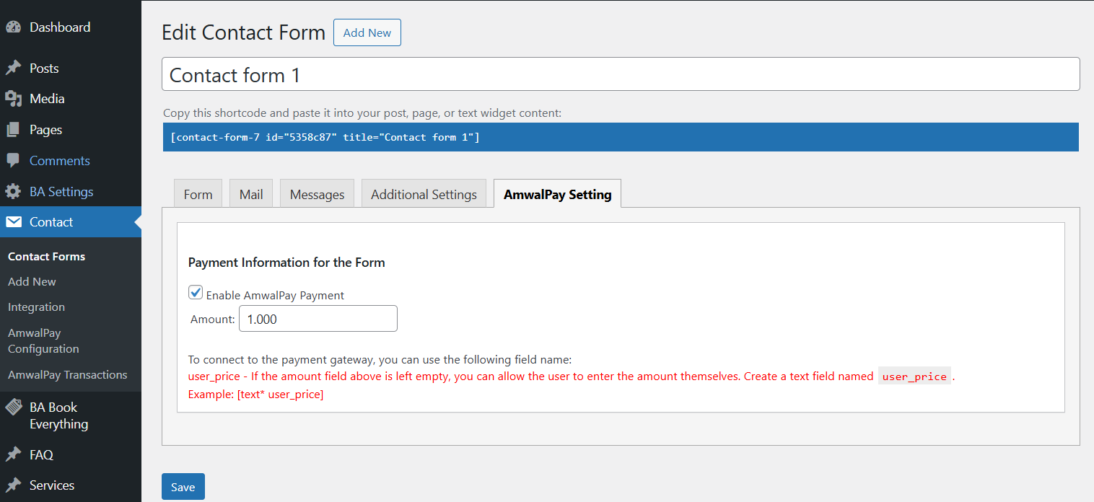Click the Dashboard gauge icon
The width and height of the screenshot is (1094, 502).
pyautogui.click(x=13, y=27)
